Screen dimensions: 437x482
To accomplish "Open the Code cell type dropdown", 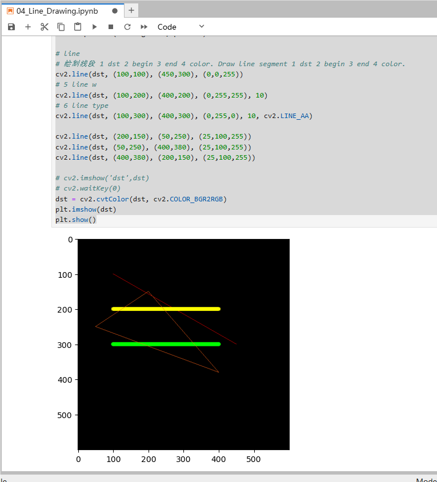I will click(x=181, y=27).
